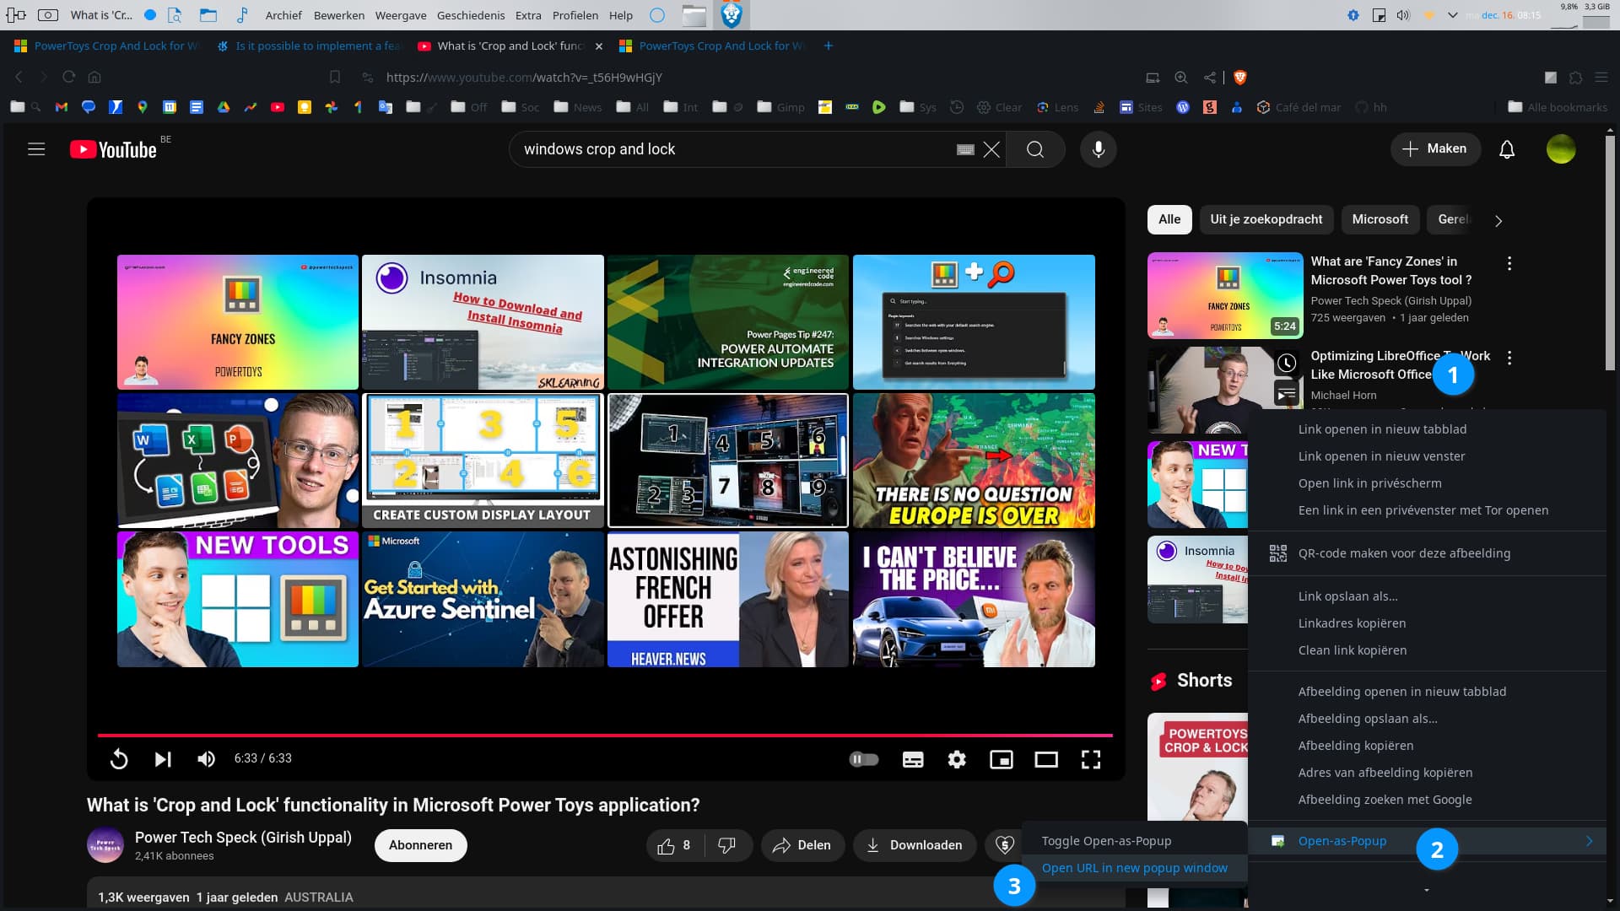Add LibreOffice video to Watch Later
This screenshot has width=1620, height=911.
tap(1286, 363)
